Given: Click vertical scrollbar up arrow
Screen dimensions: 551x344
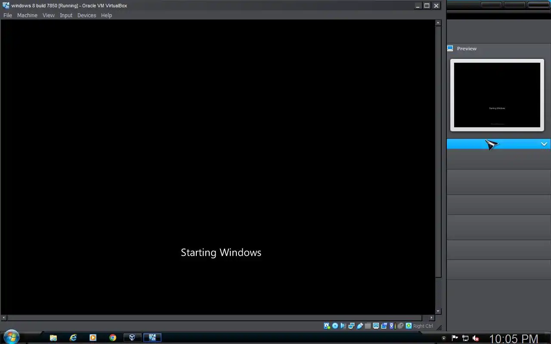Looking at the screenshot, I should tap(438, 23).
